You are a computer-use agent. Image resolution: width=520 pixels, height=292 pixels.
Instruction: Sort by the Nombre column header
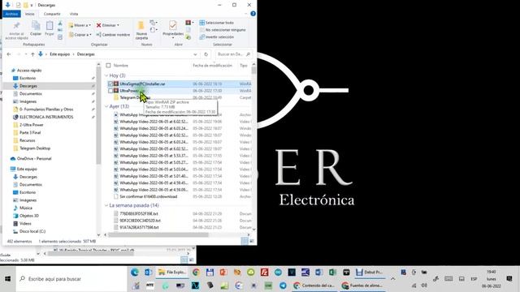coord(121,66)
